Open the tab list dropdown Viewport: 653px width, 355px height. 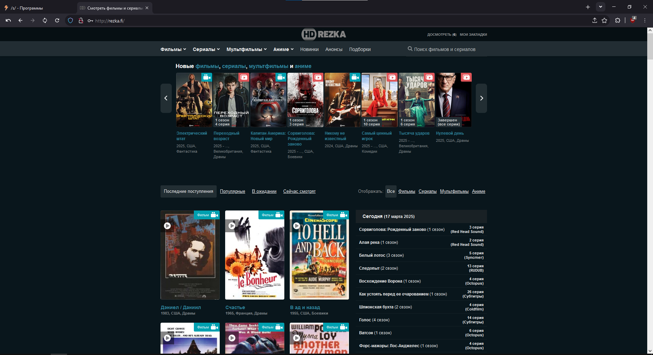[x=601, y=7]
